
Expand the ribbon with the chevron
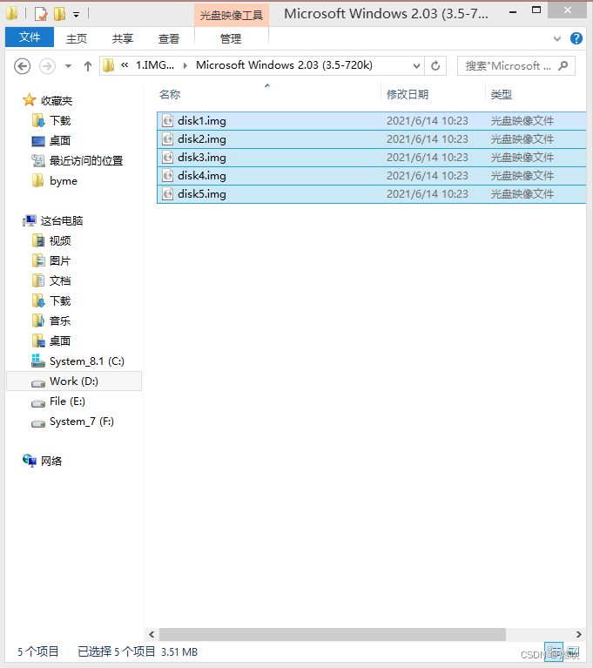pos(556,39)
